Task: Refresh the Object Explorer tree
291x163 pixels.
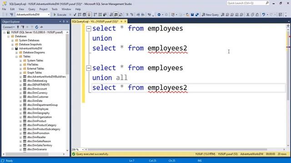Action: click(36, 27)
